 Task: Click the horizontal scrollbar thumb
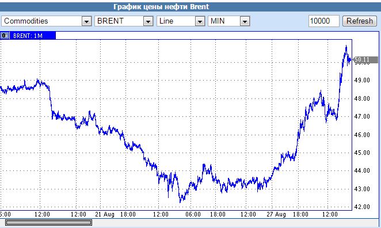coord(48,222)
